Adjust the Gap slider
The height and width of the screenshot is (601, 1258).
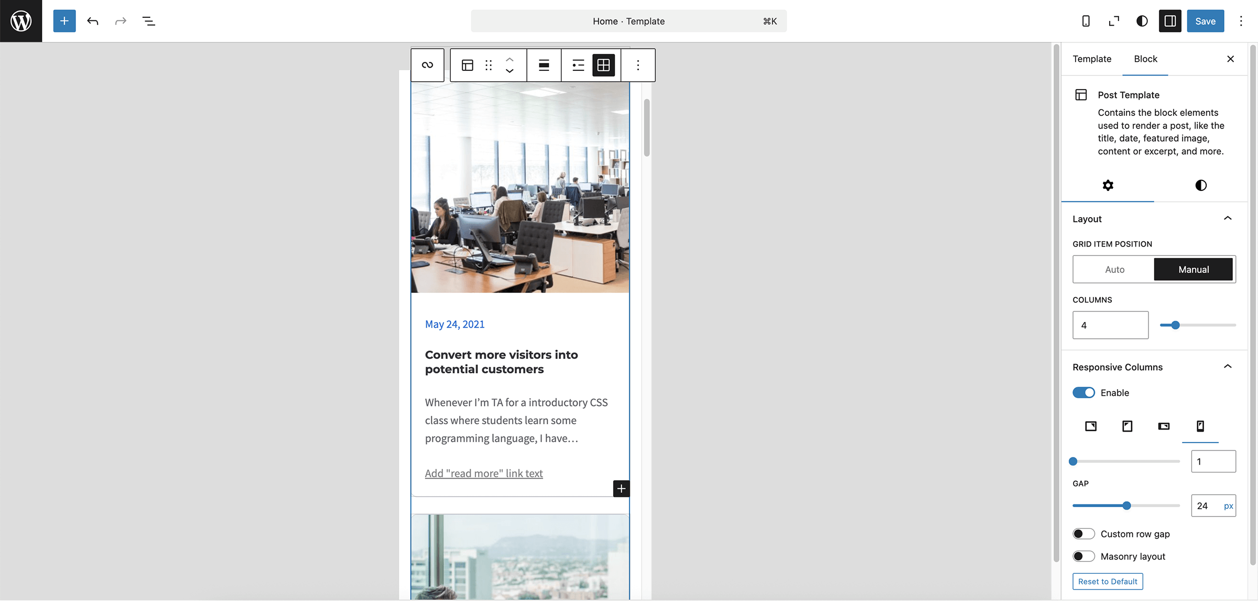(1126, 506)
